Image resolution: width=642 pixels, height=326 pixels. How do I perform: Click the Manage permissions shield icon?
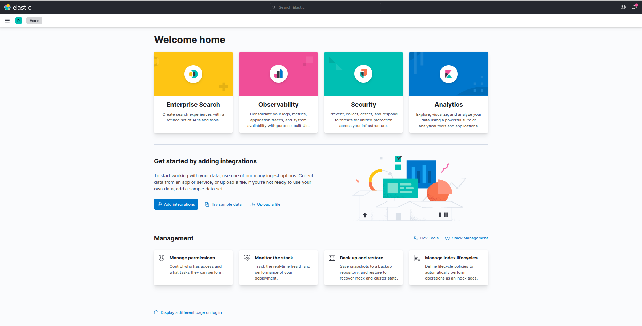tap(161, 258)
